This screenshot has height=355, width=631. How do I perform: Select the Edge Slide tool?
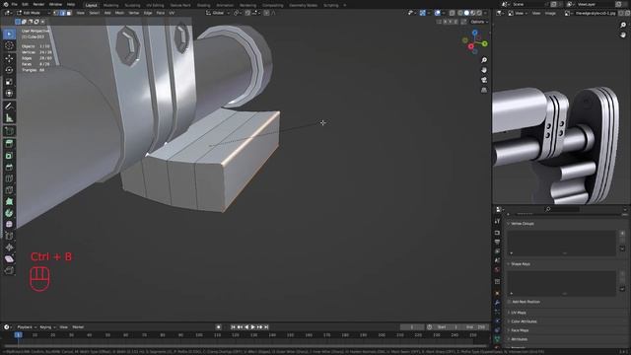coord(9,236)
